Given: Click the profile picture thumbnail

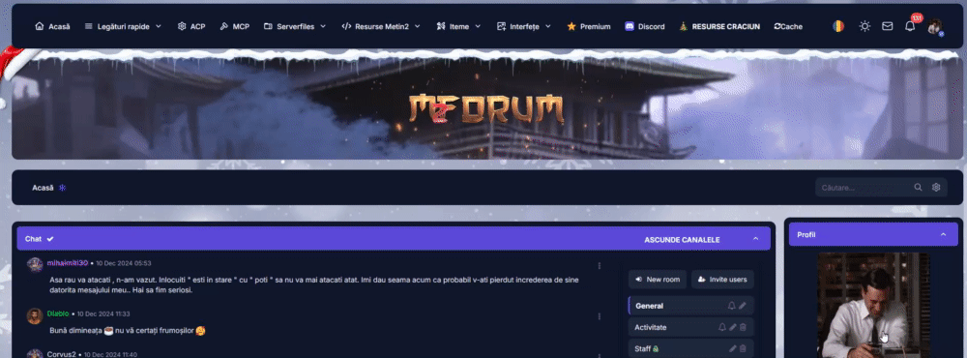Looking at the screenshot, I should coord(873,305).
